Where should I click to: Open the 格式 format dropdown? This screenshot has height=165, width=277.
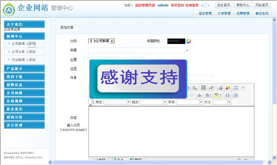pyautogui.click(x=153, y=102)
